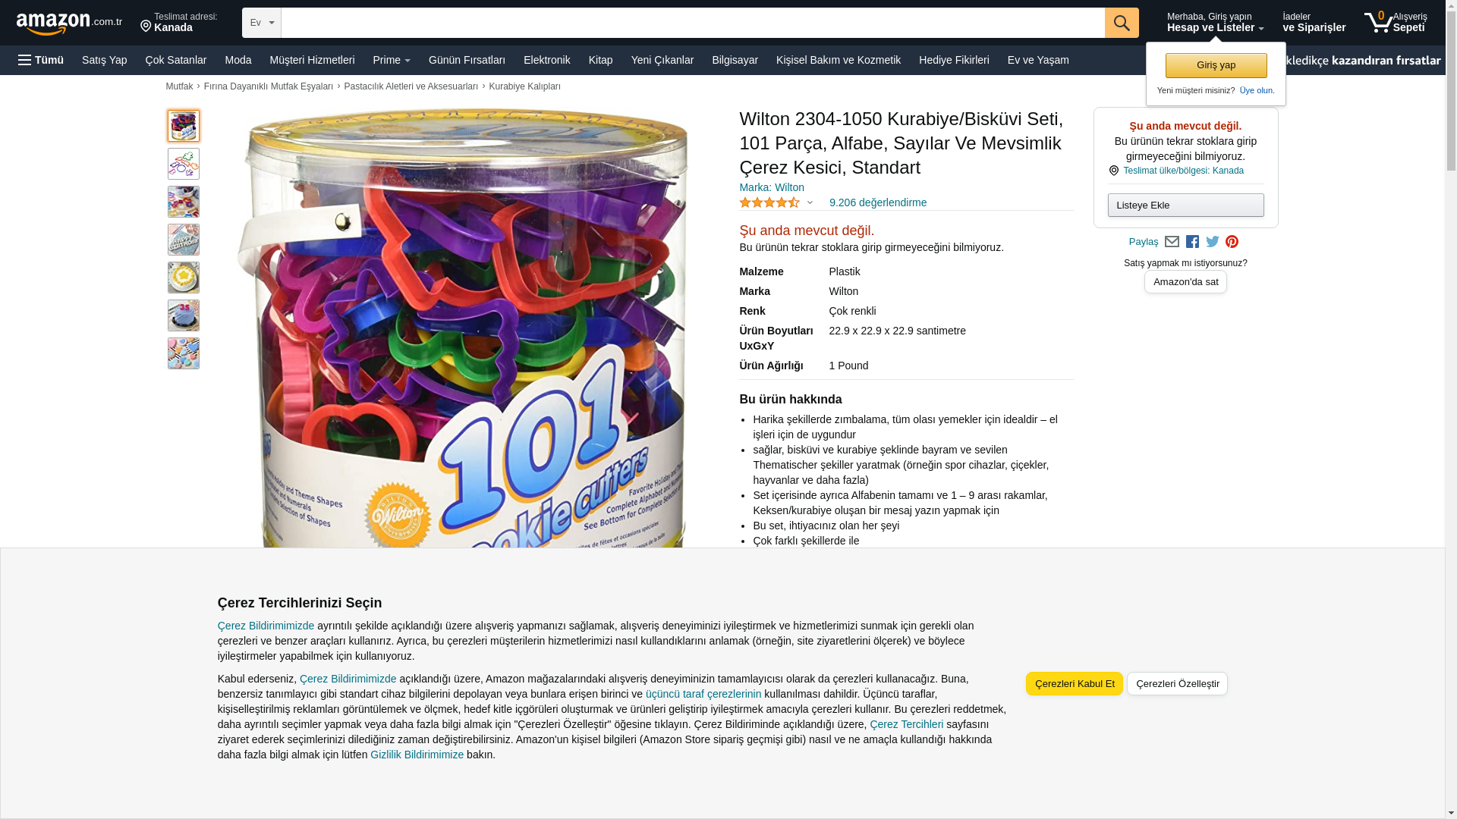Open the Listeye Ekle dropdown
Screen dimensions: 1457x819
1185,205
